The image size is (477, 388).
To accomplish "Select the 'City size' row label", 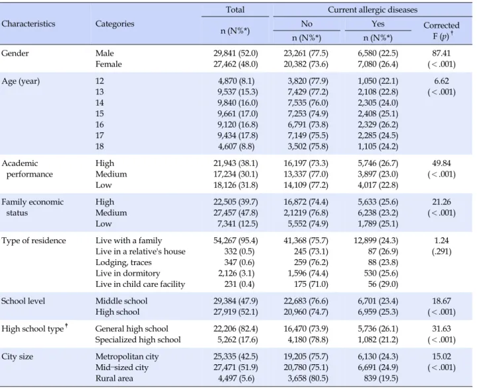I will click(17, 357).
